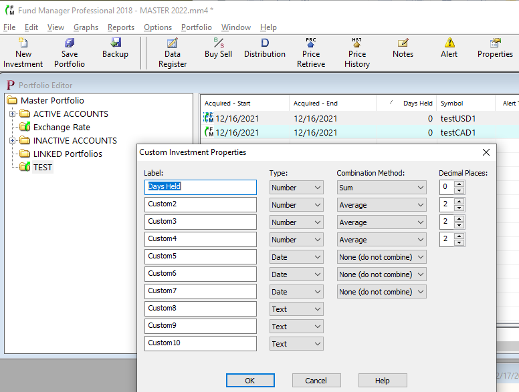Image resolution: width=519 pixels, height=392 pixels.
Task: Click the TEST portfolio folder icon
Action: tap(25, 167)
